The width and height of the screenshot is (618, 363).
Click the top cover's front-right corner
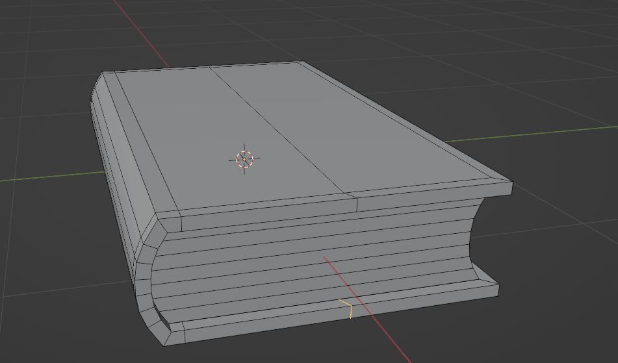coord(512,188)
